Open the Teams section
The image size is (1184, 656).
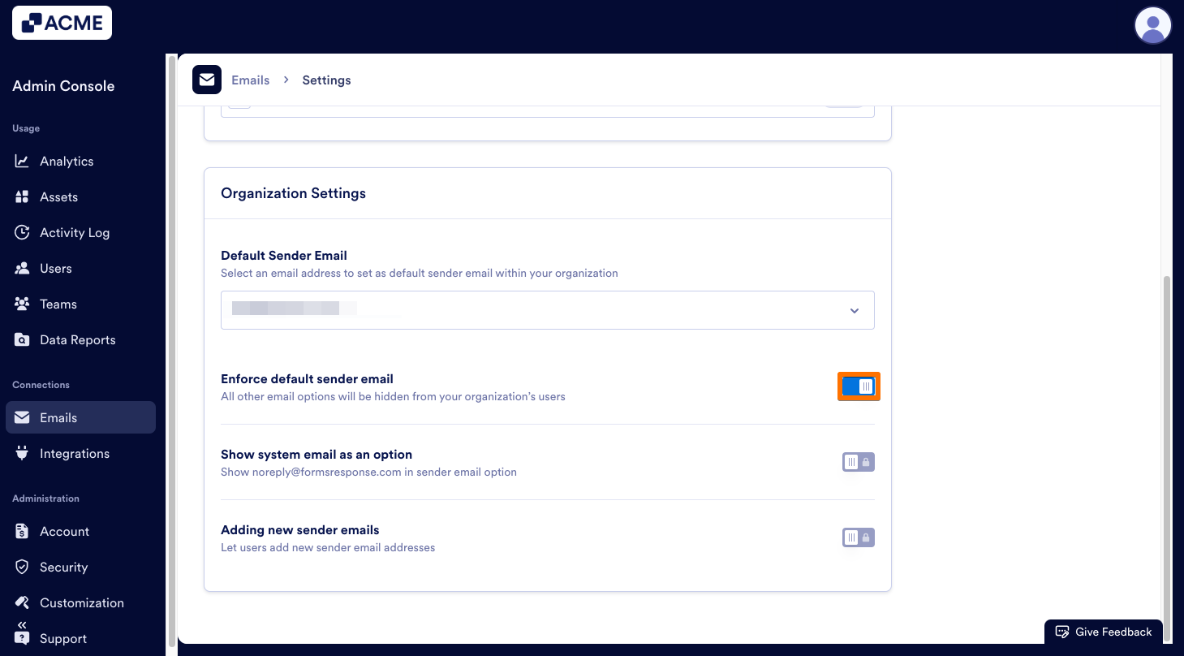click(57, 304)
